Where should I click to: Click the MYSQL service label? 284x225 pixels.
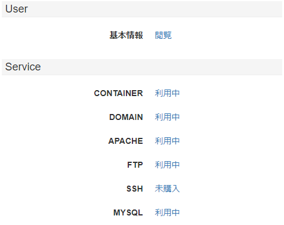[128, 212]
